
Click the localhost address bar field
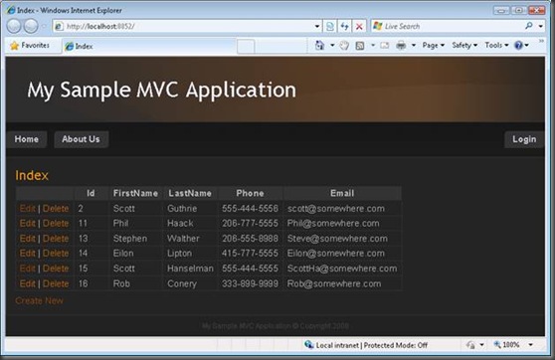pyautogui.click(x=184, y=26)
